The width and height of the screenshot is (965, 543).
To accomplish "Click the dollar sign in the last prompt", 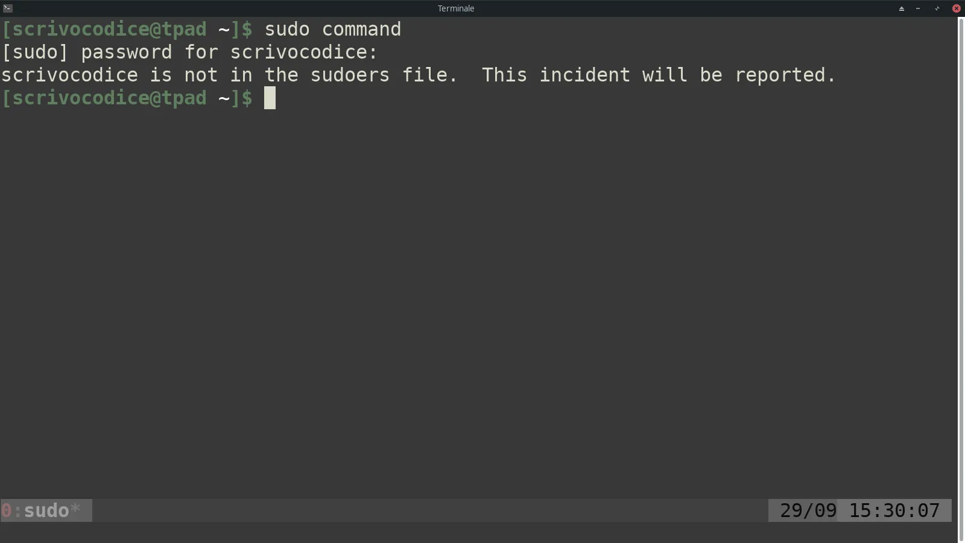I will 247,98.
